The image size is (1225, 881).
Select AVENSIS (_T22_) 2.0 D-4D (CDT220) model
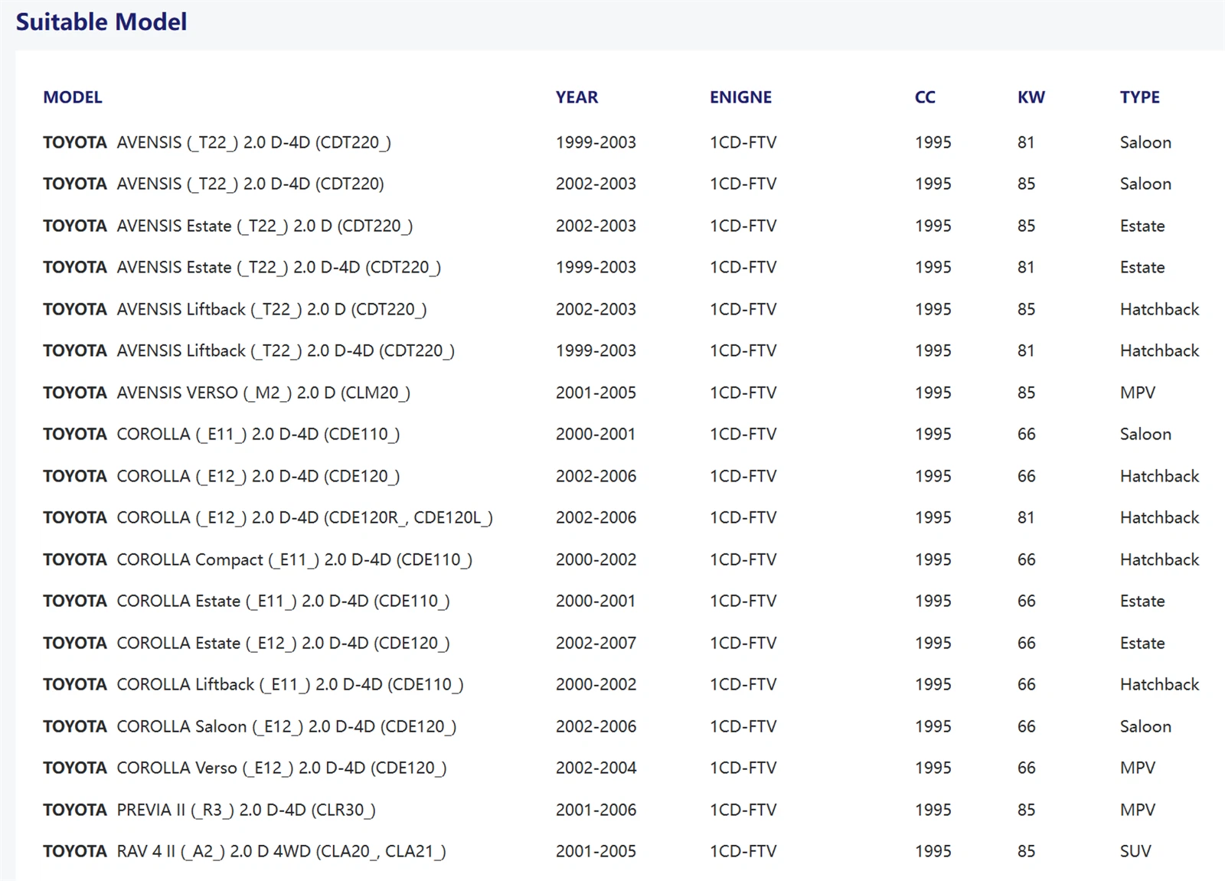click(x=214, y=184)
